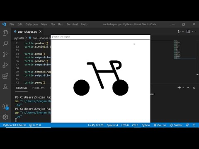Click the Prettier status item
Screen dimensions: 199x149
(176, 125)
